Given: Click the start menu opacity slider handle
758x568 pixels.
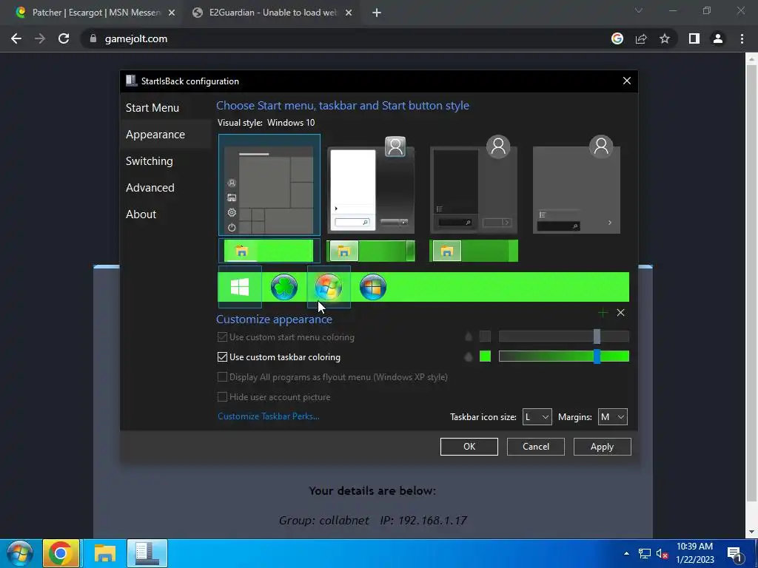Looking at the screenshot, I should click(597, 337).
